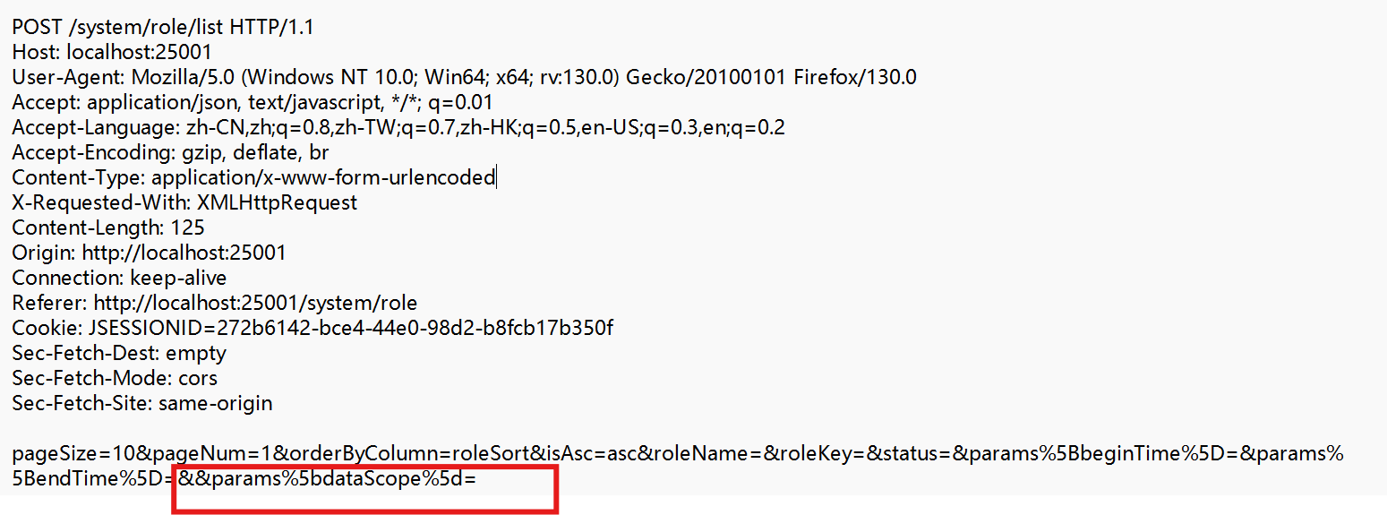1387x515 pixels.
Task: Click the Sec-Fetch-Site: same-origin line
Action: [142, 404]
